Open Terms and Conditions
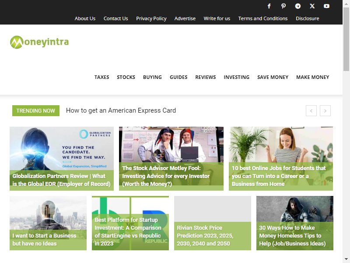 (263, 18)
